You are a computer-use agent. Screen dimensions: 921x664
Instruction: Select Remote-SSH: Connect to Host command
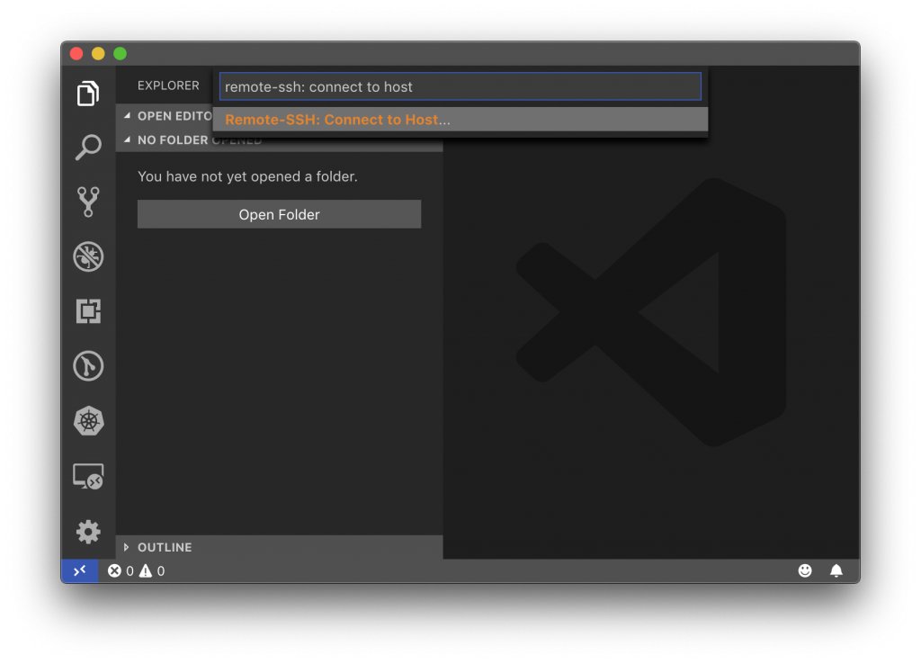pyautogui.click(x=460, y=120)
